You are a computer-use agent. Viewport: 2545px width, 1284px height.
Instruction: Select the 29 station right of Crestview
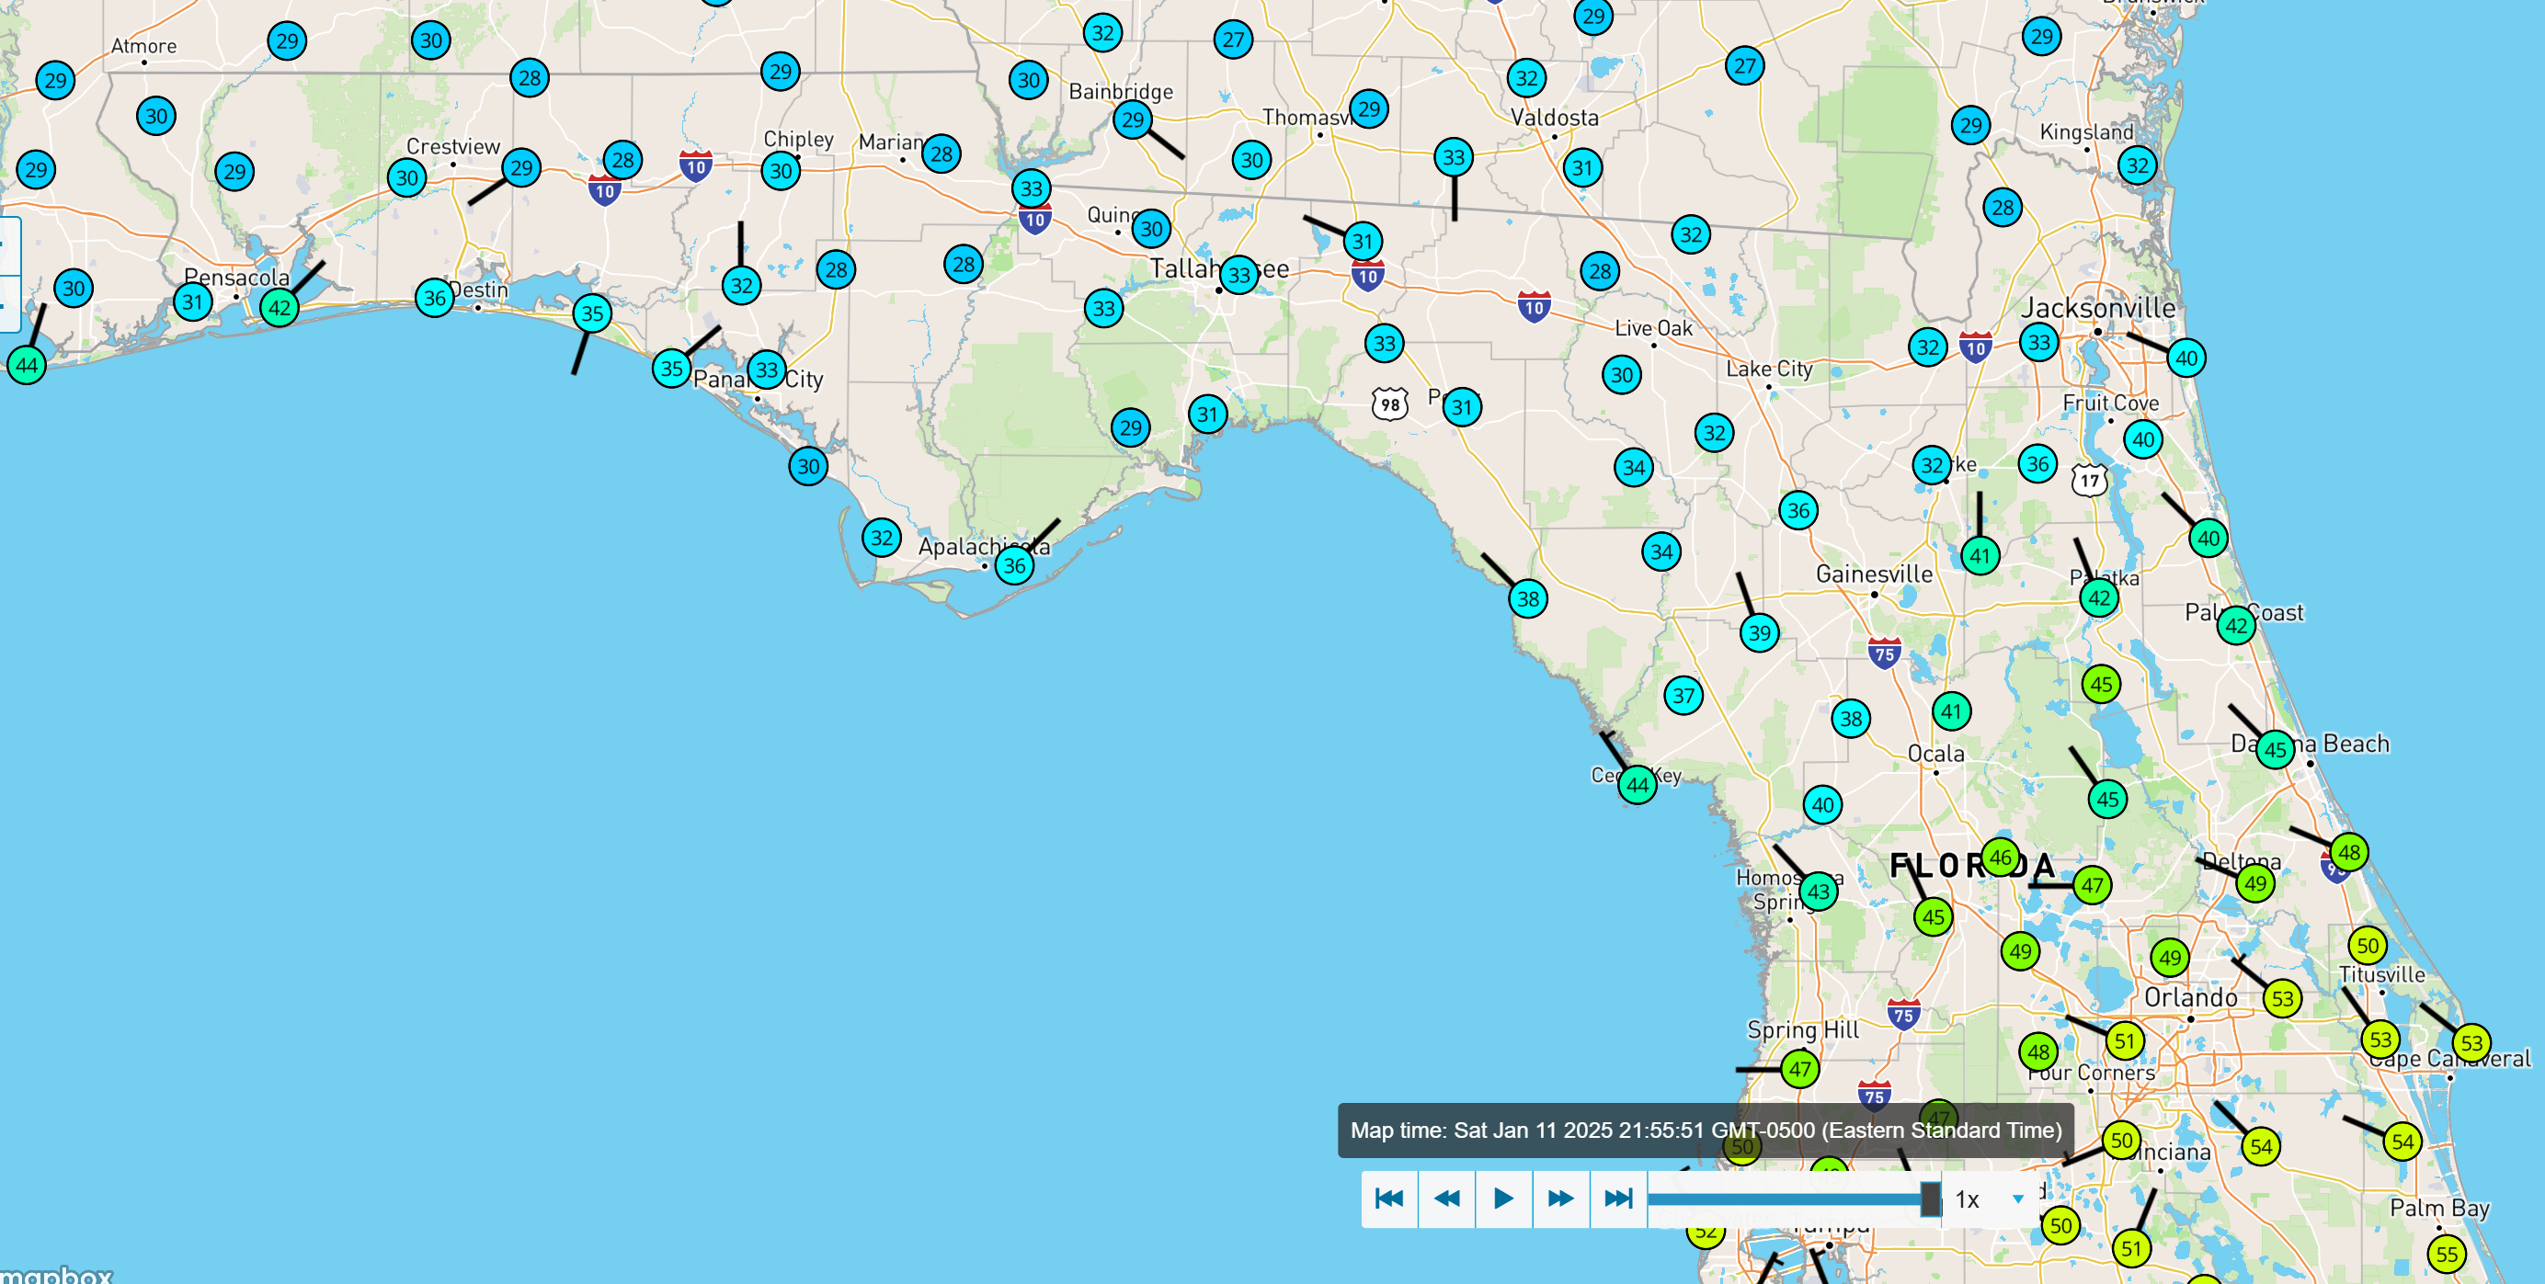pos(521,168)
